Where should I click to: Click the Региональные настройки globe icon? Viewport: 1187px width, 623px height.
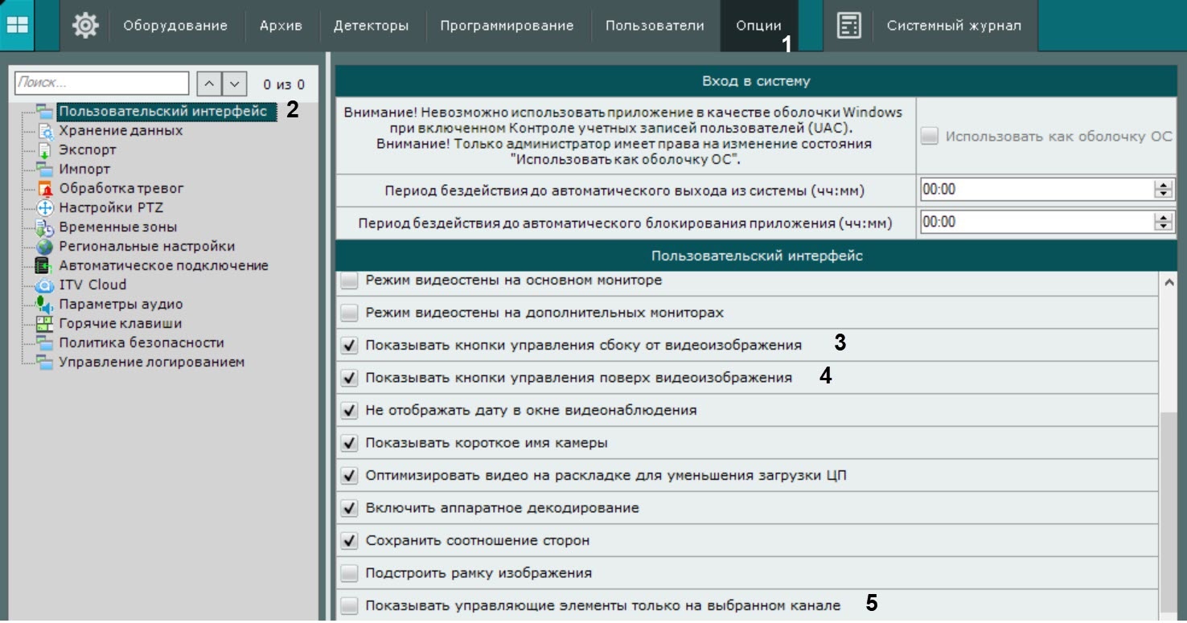[x=45, y=246]
